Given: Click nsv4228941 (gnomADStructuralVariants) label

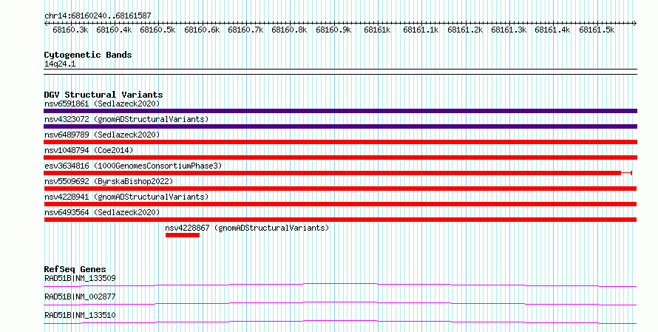Looking at the screenshot, I should [126, 197].
